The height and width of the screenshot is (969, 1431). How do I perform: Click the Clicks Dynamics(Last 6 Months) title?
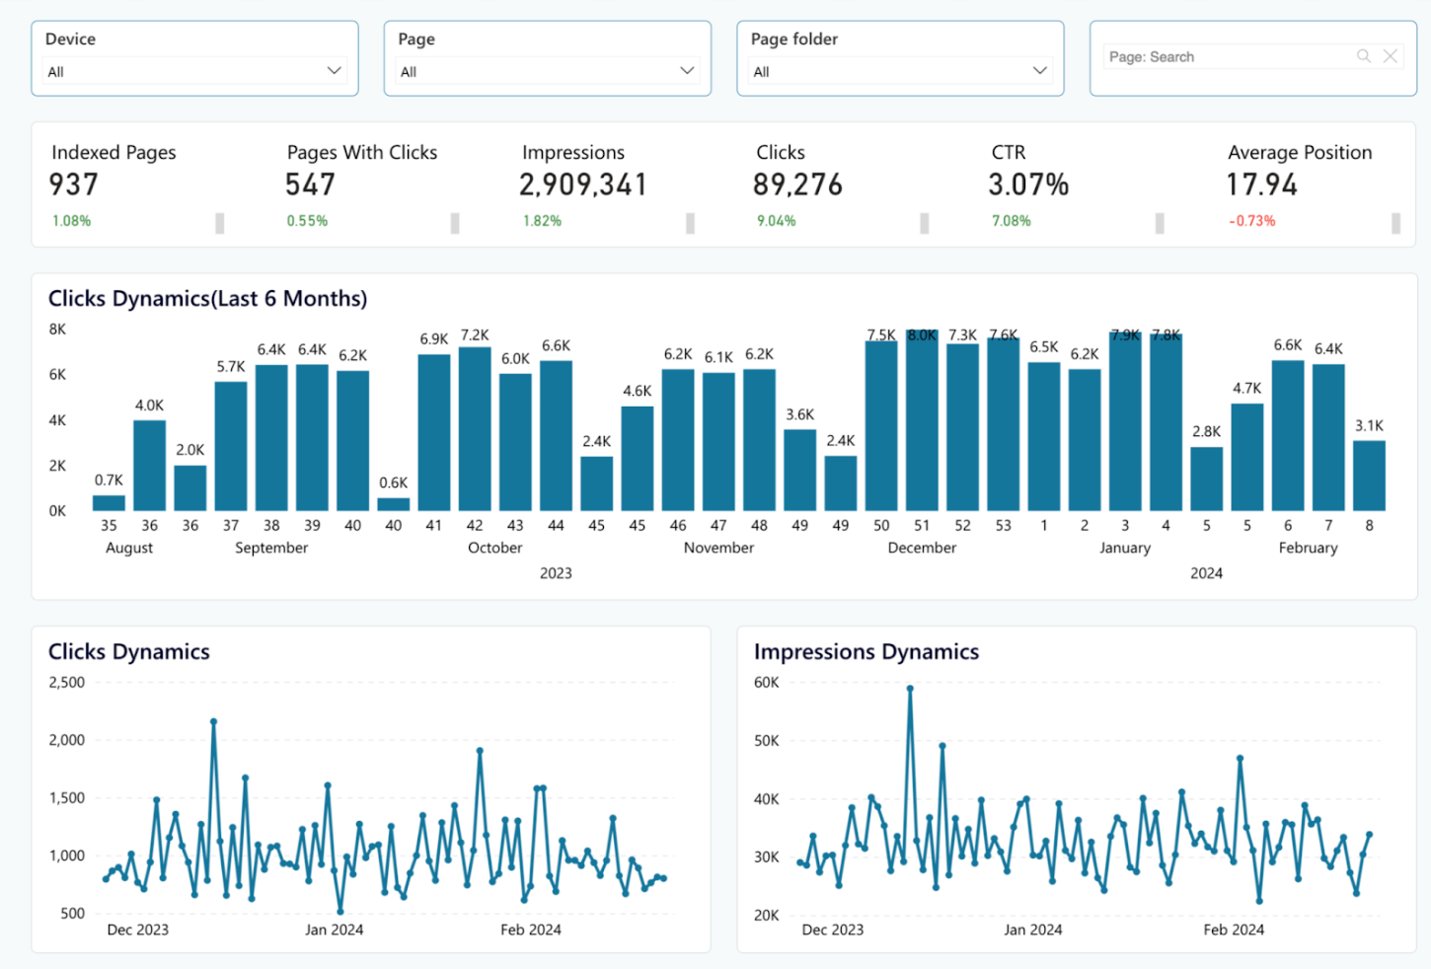(x=208, y=299)
